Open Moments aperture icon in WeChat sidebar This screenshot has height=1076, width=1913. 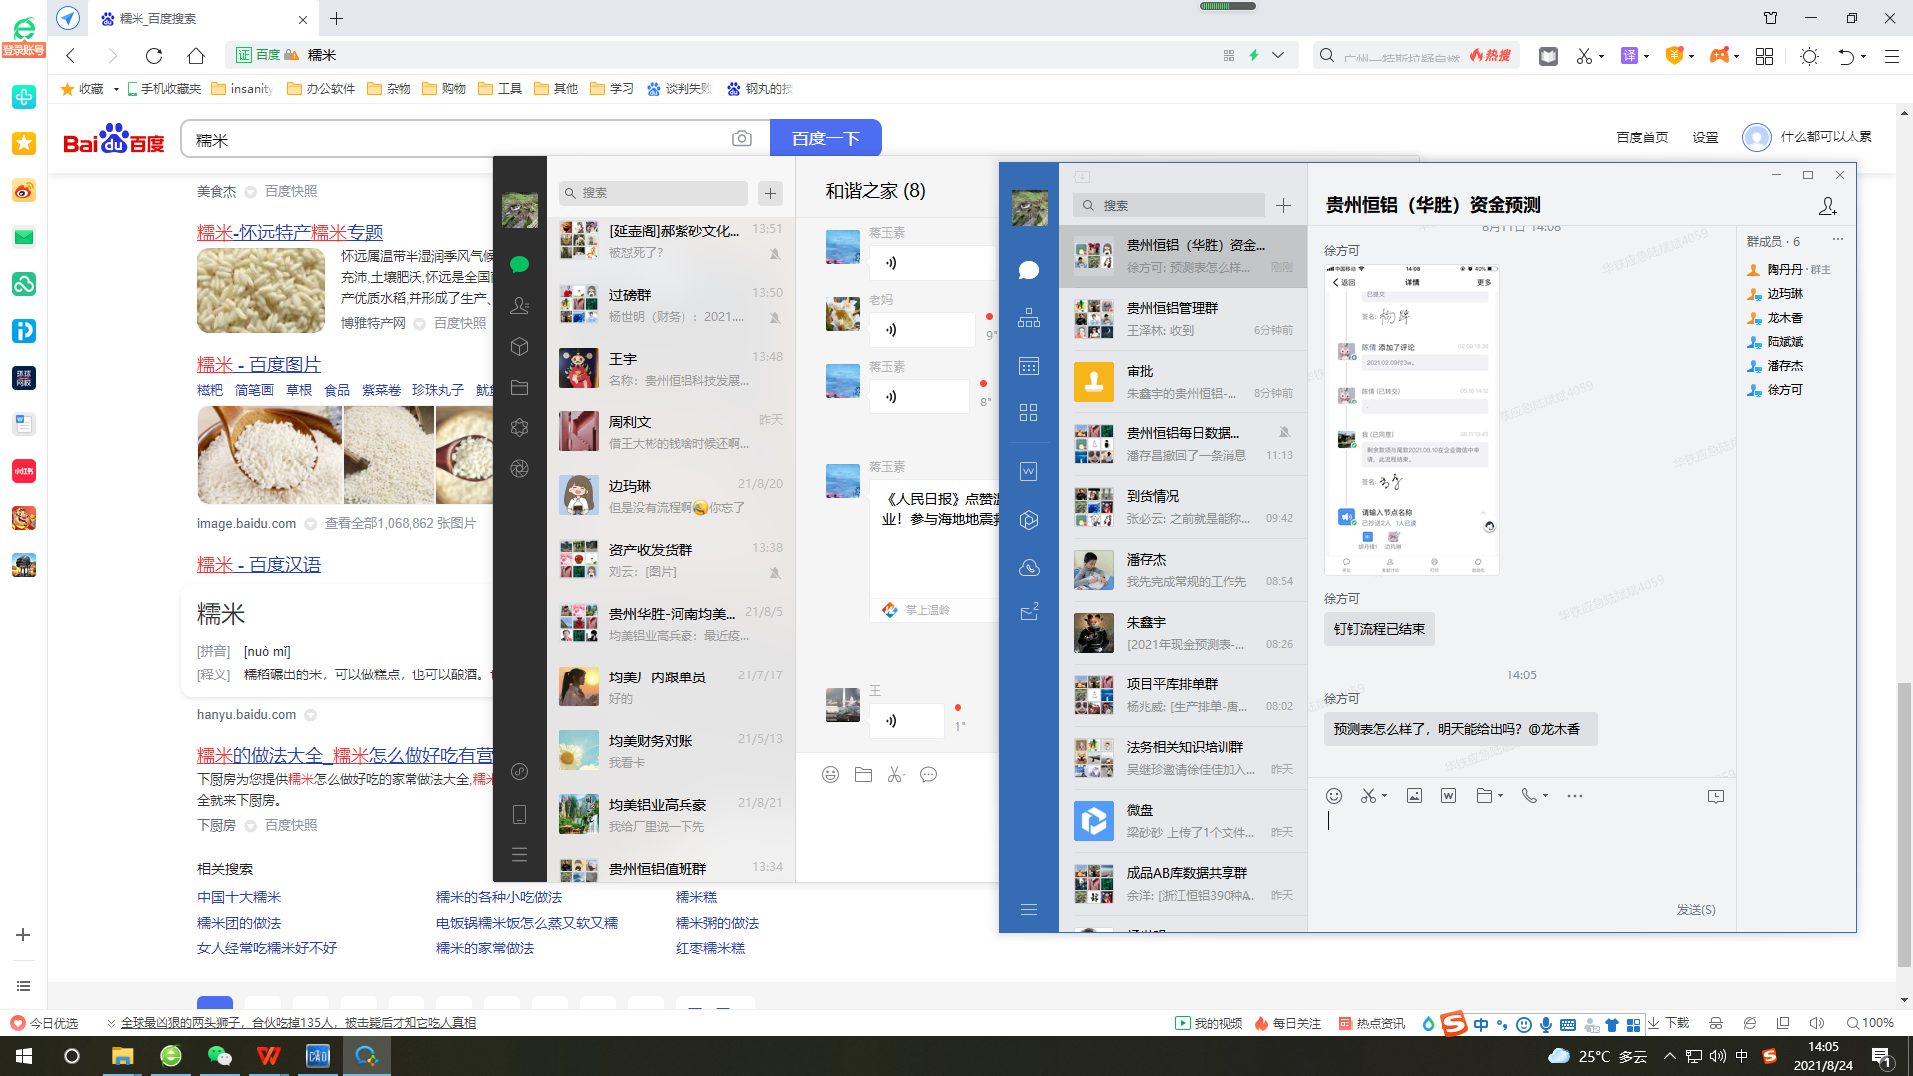click(519, 469)
